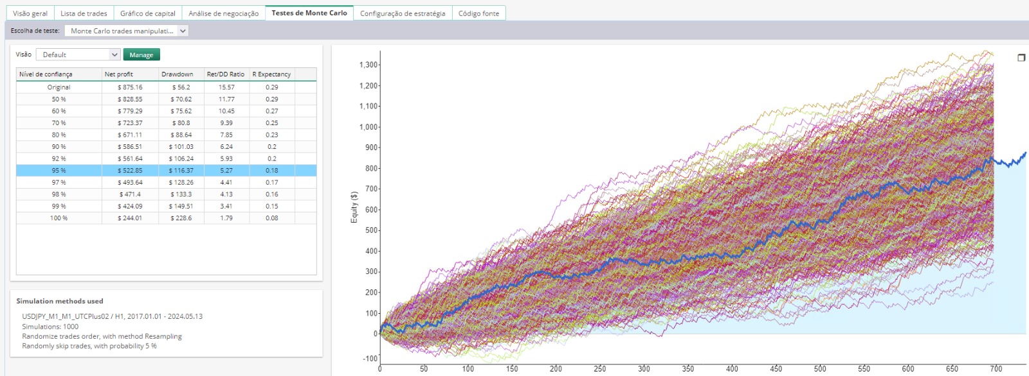Screen dimensions: 1029x376
Task: Click the Equity ($) axis label
Action: [354, 207]
